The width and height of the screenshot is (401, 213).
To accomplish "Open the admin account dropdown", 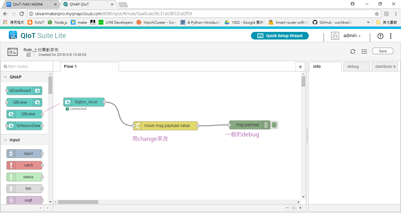I will [x=352, y=36].
